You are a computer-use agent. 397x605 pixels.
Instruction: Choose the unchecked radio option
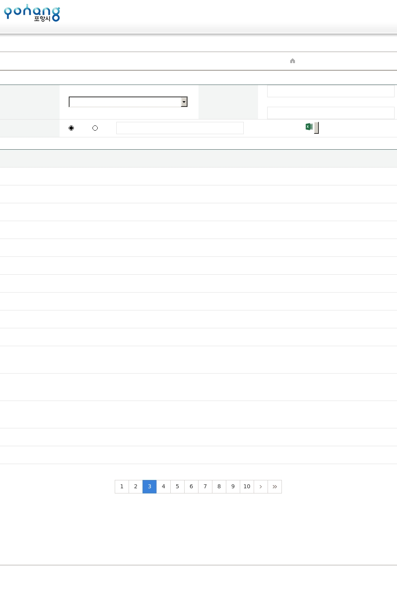(x=95, y=128)
